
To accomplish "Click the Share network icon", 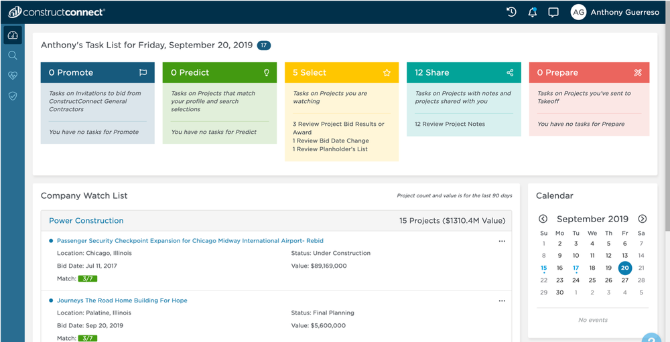I will 510,72.
